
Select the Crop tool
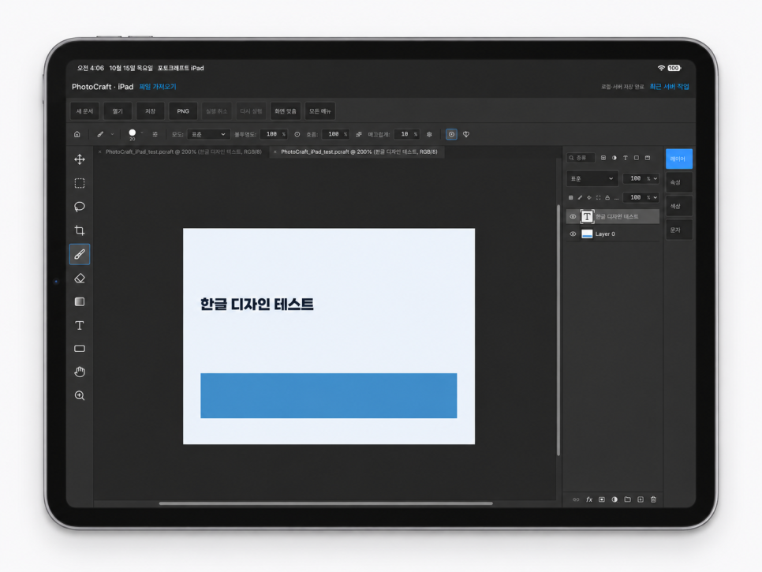[80, 230]
